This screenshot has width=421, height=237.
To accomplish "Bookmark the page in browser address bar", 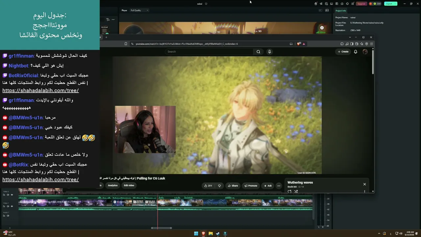I will point(126,44).
